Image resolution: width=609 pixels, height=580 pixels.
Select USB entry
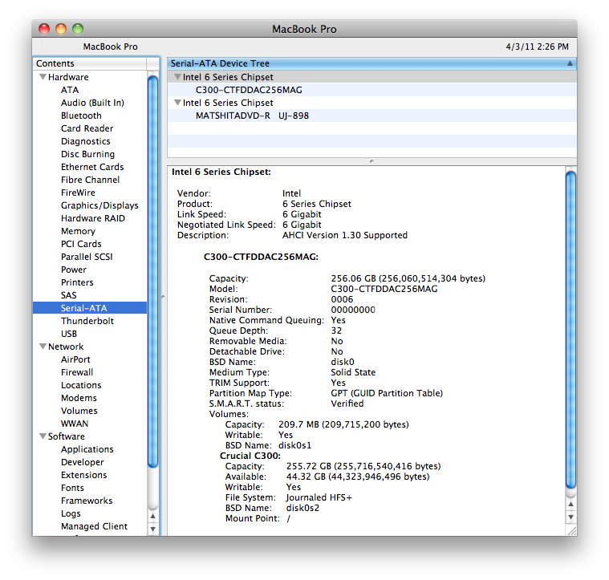pyautogui.click(x=69, y=334)
